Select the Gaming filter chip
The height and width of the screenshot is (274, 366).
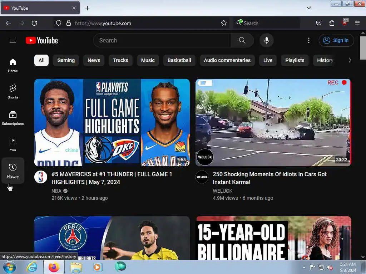click(66, 60)
